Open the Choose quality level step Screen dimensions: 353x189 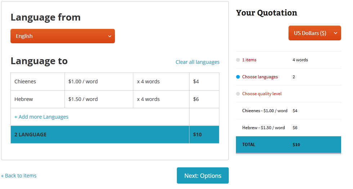262,94
